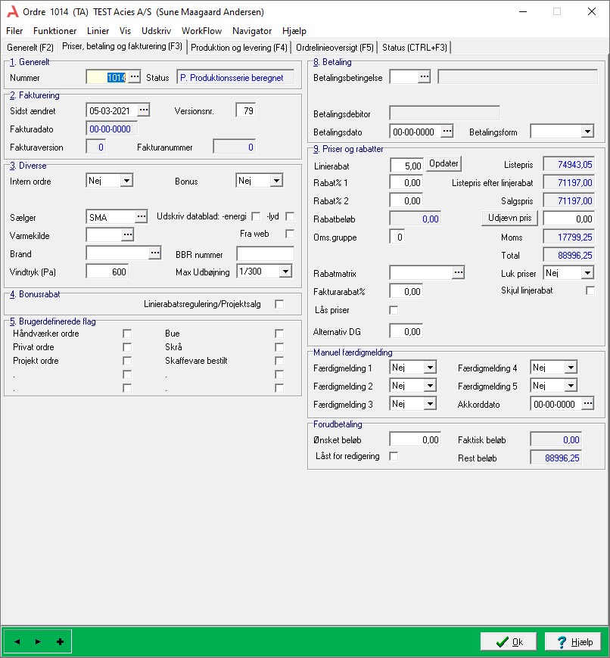Open Sælger lookup ellipsis button
The height and width of the screenshot is (658, 610).
point(141,217)
